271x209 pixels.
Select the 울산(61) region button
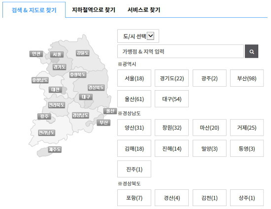click(x=135, y=99)
